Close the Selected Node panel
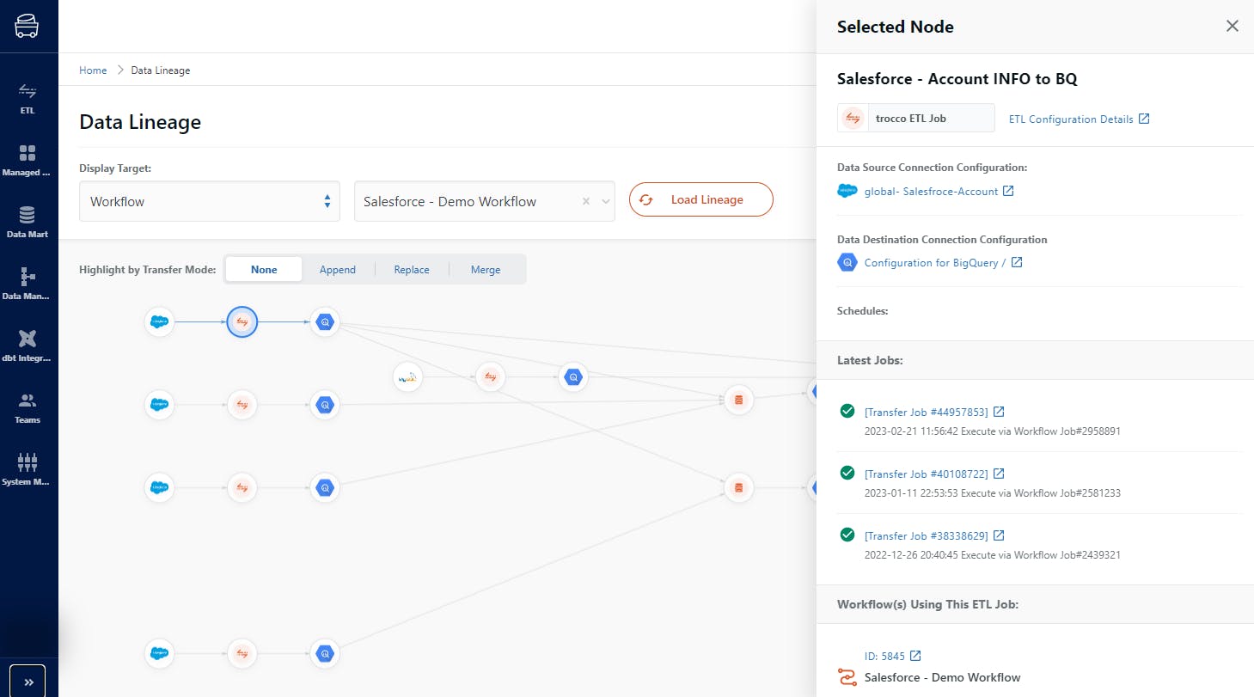1254x697 pixels. pyautogui.click(x=1232, y=26)
